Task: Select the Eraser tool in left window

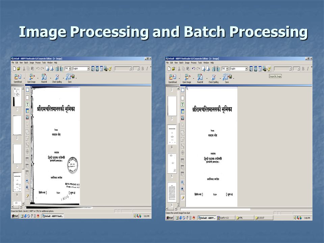Action: (x=27, y=196)
